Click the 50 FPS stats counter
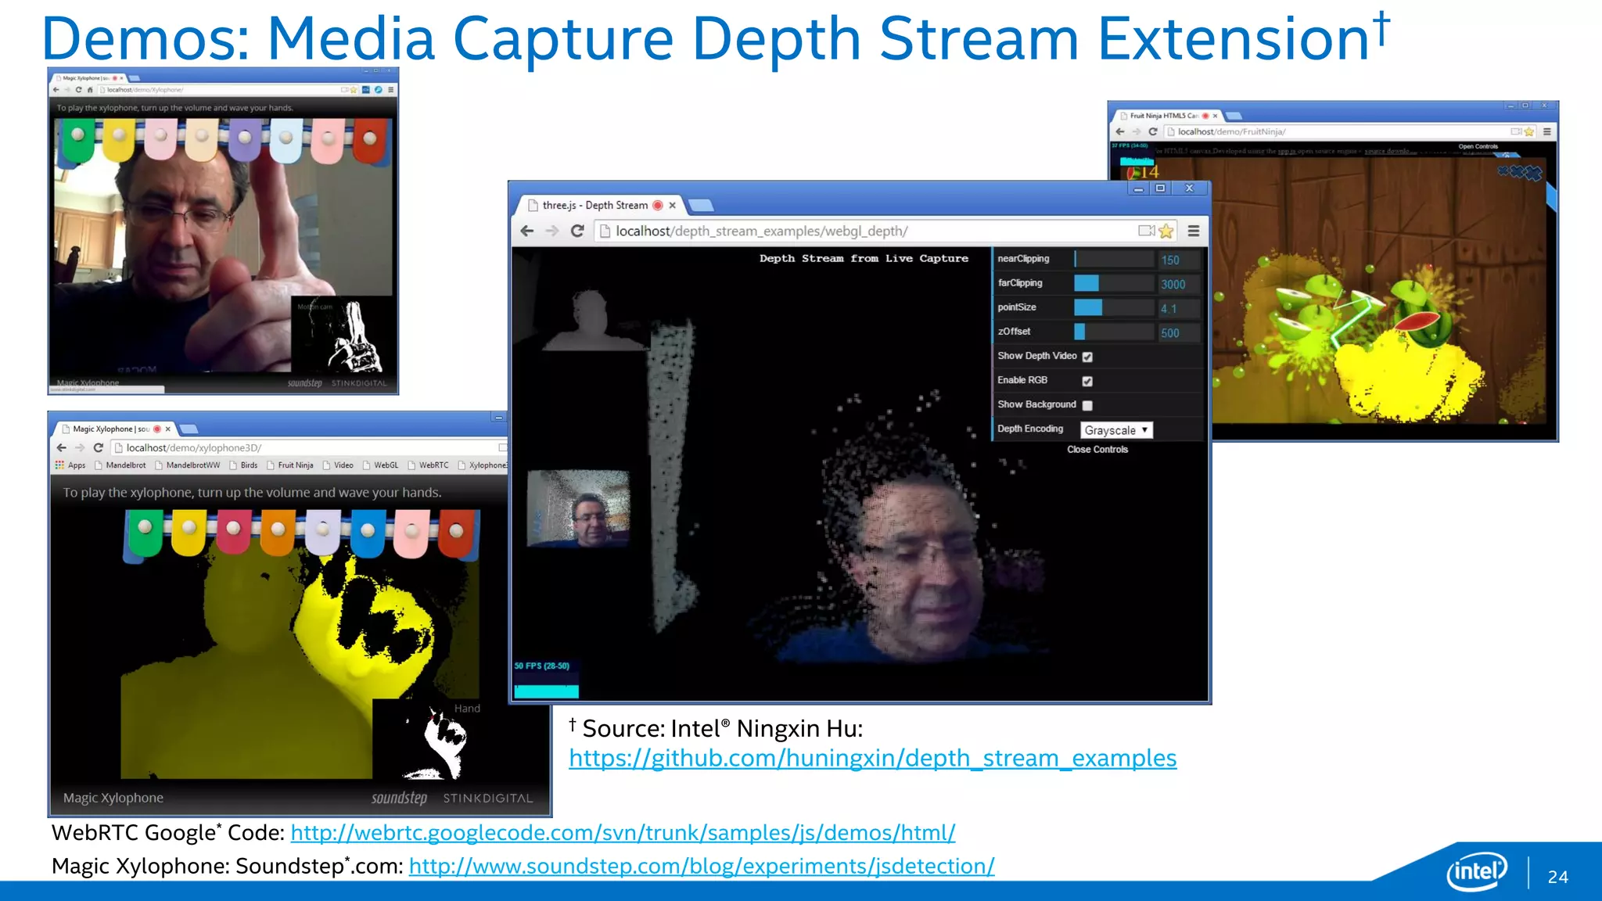The height and width of the screenshot is (901, 1602). [x=546, y=680]
